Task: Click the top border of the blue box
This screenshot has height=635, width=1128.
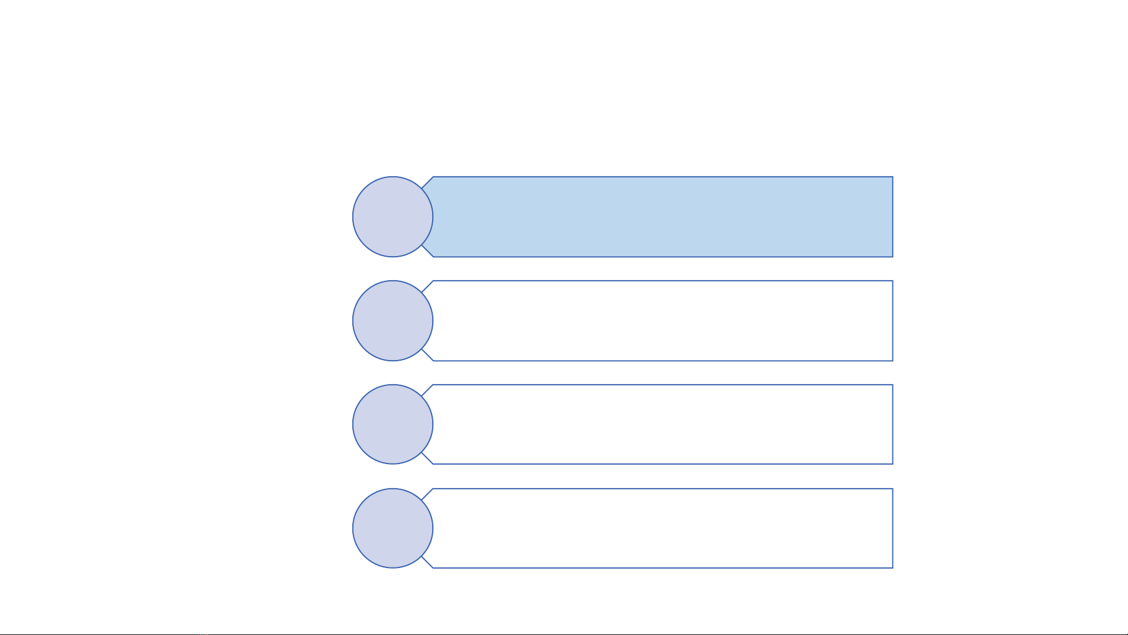Action: pyautogui.click(x=662, y=177)
